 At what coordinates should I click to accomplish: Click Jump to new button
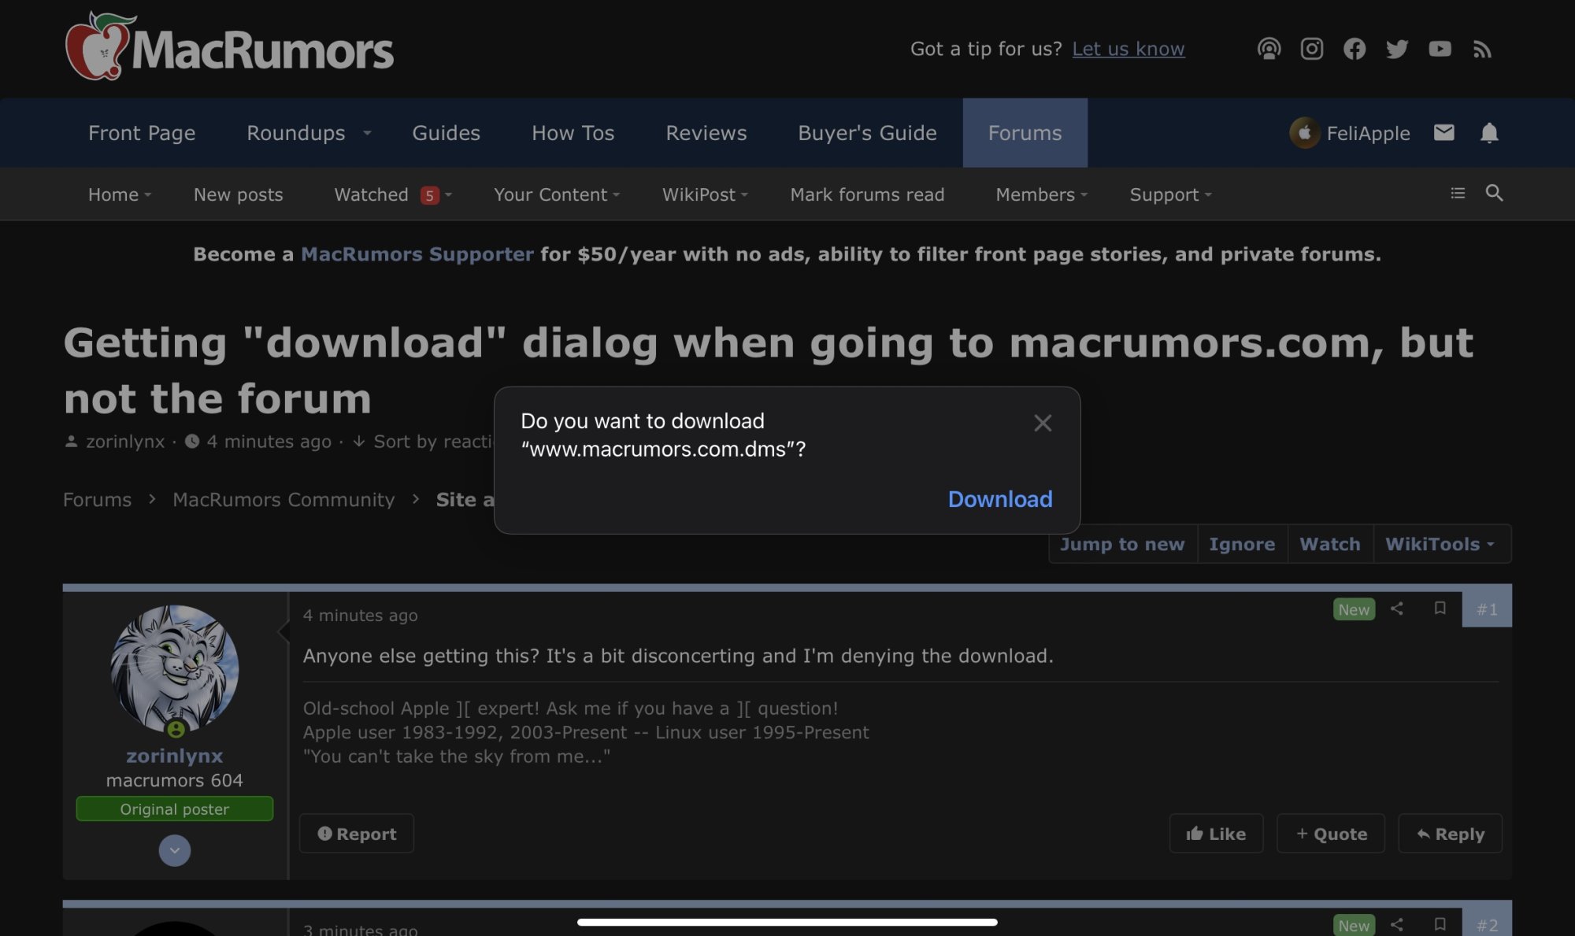click(x=1122, y=544)
